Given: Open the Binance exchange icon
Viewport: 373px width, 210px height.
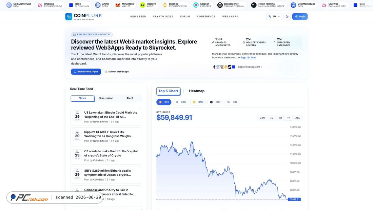Looking at the screenshot, I should [164, 5].
